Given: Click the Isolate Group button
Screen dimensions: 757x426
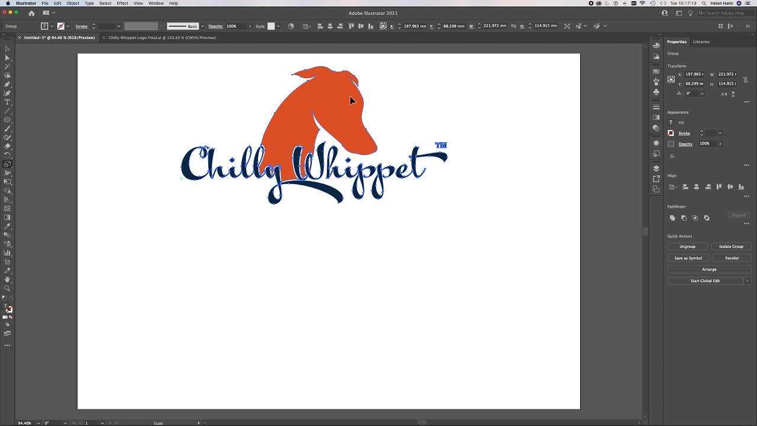Looking at the screenshot, I should click(x=732, y=247).
